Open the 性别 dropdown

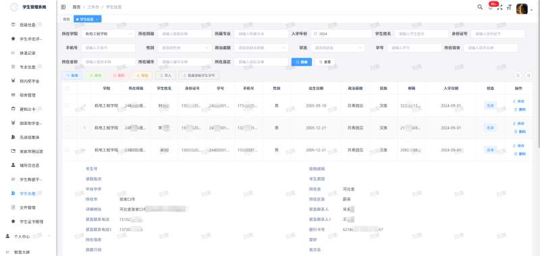pos(184,48)
